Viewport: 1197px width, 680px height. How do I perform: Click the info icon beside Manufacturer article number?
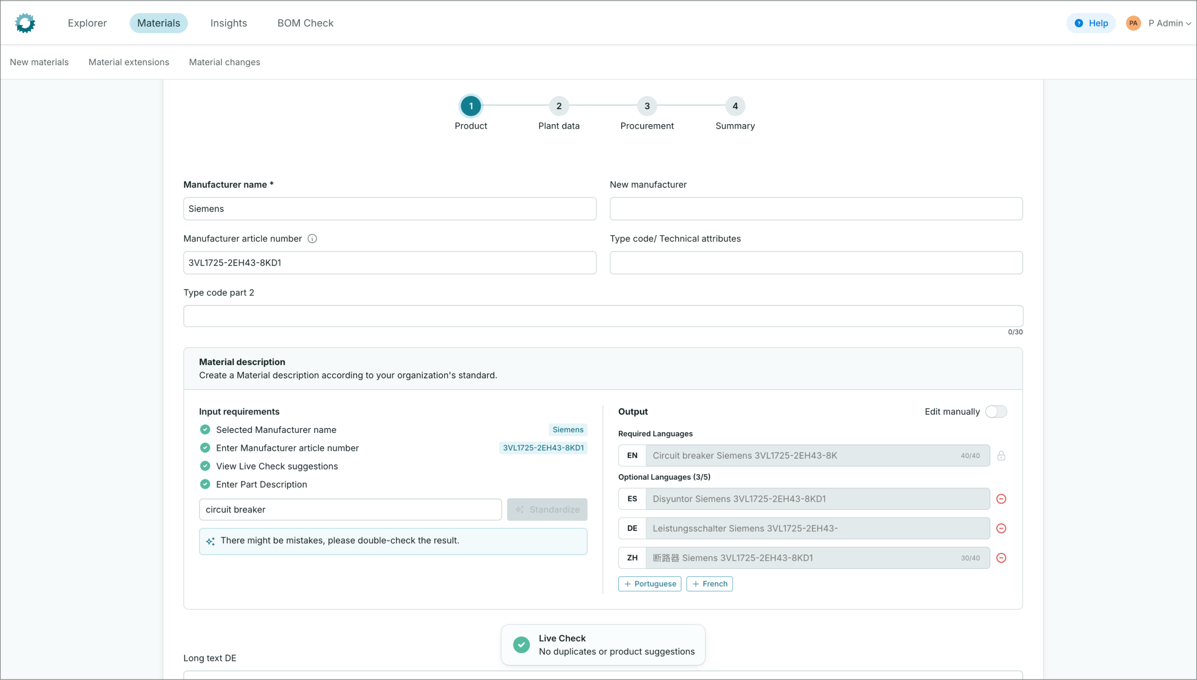pos(312,239)
